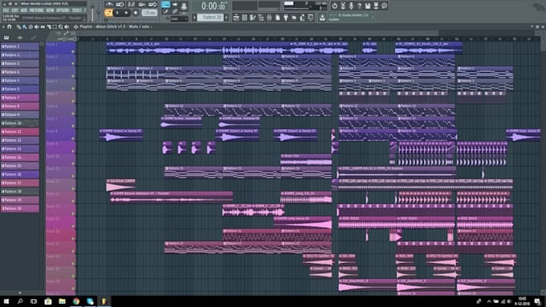Open the FILE menu
This screenshot has width=546, height=307.
pos(6,10)
